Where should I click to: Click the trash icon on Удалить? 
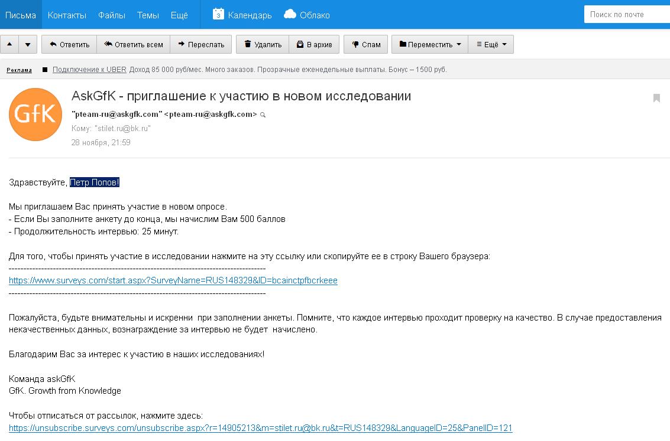(x=247, y=44)
